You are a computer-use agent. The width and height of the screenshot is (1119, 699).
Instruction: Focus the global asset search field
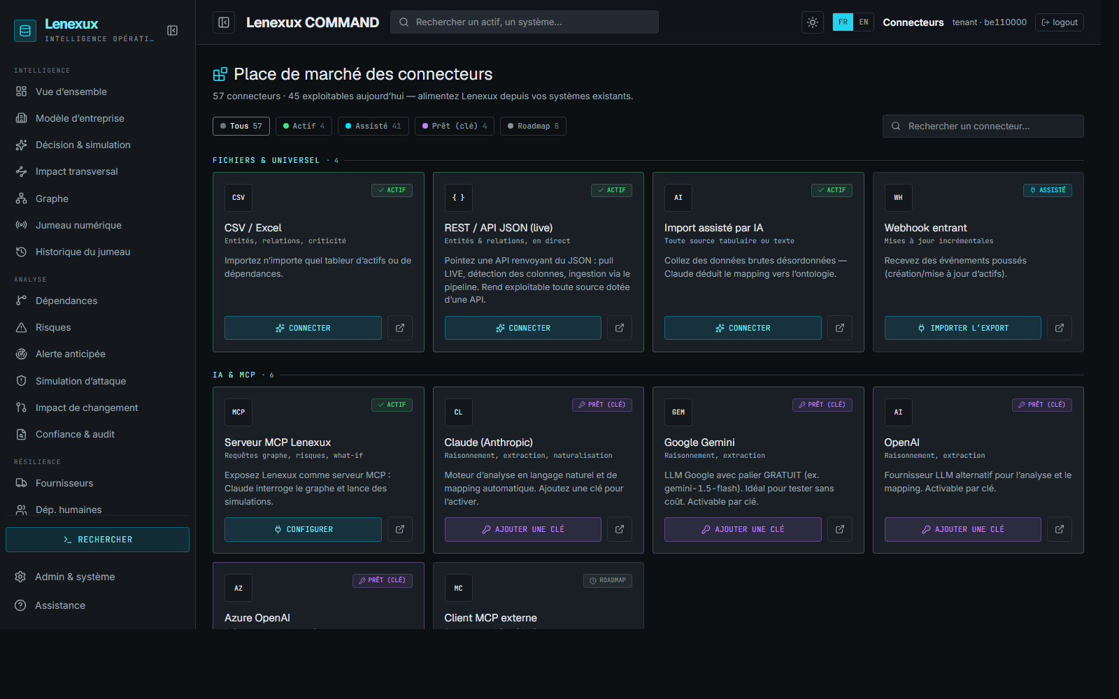coord(525,22)
